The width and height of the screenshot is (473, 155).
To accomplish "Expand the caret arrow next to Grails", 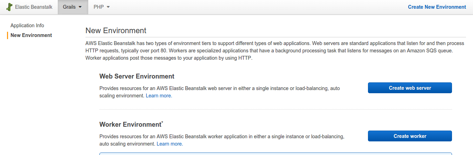I will 80,7.
